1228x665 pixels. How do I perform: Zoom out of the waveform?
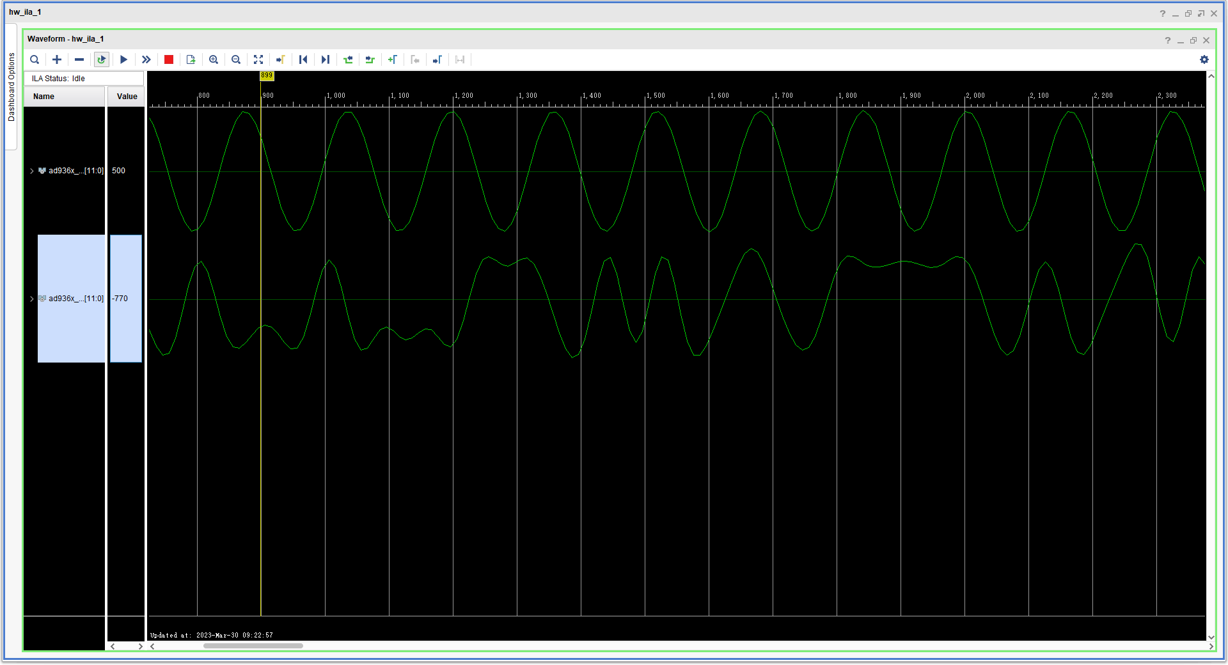pyautogui.click(x=236, y=59)
